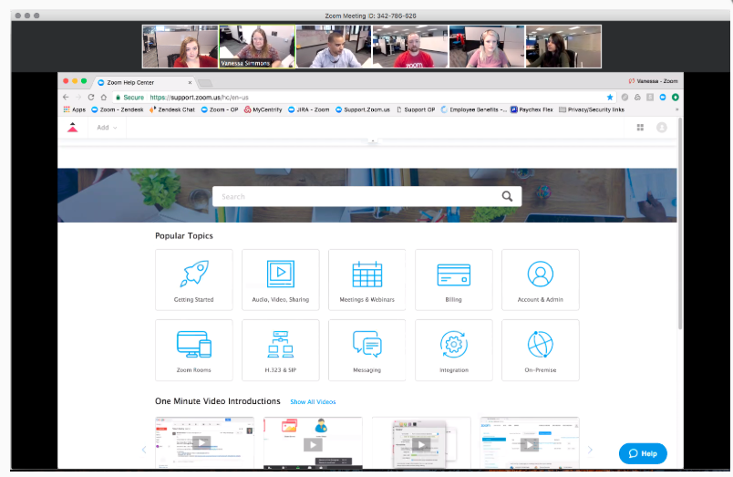Click the Show All Videos link
The image size is (733, 477).
pyautogui.click(x=313, y=402)
